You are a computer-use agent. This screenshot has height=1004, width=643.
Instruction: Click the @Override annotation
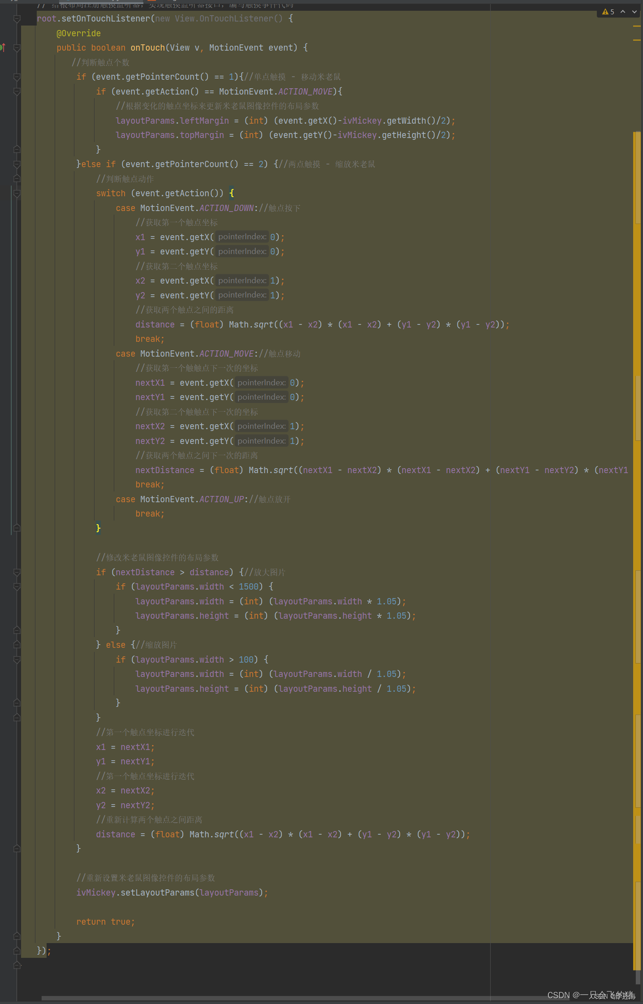78,33
